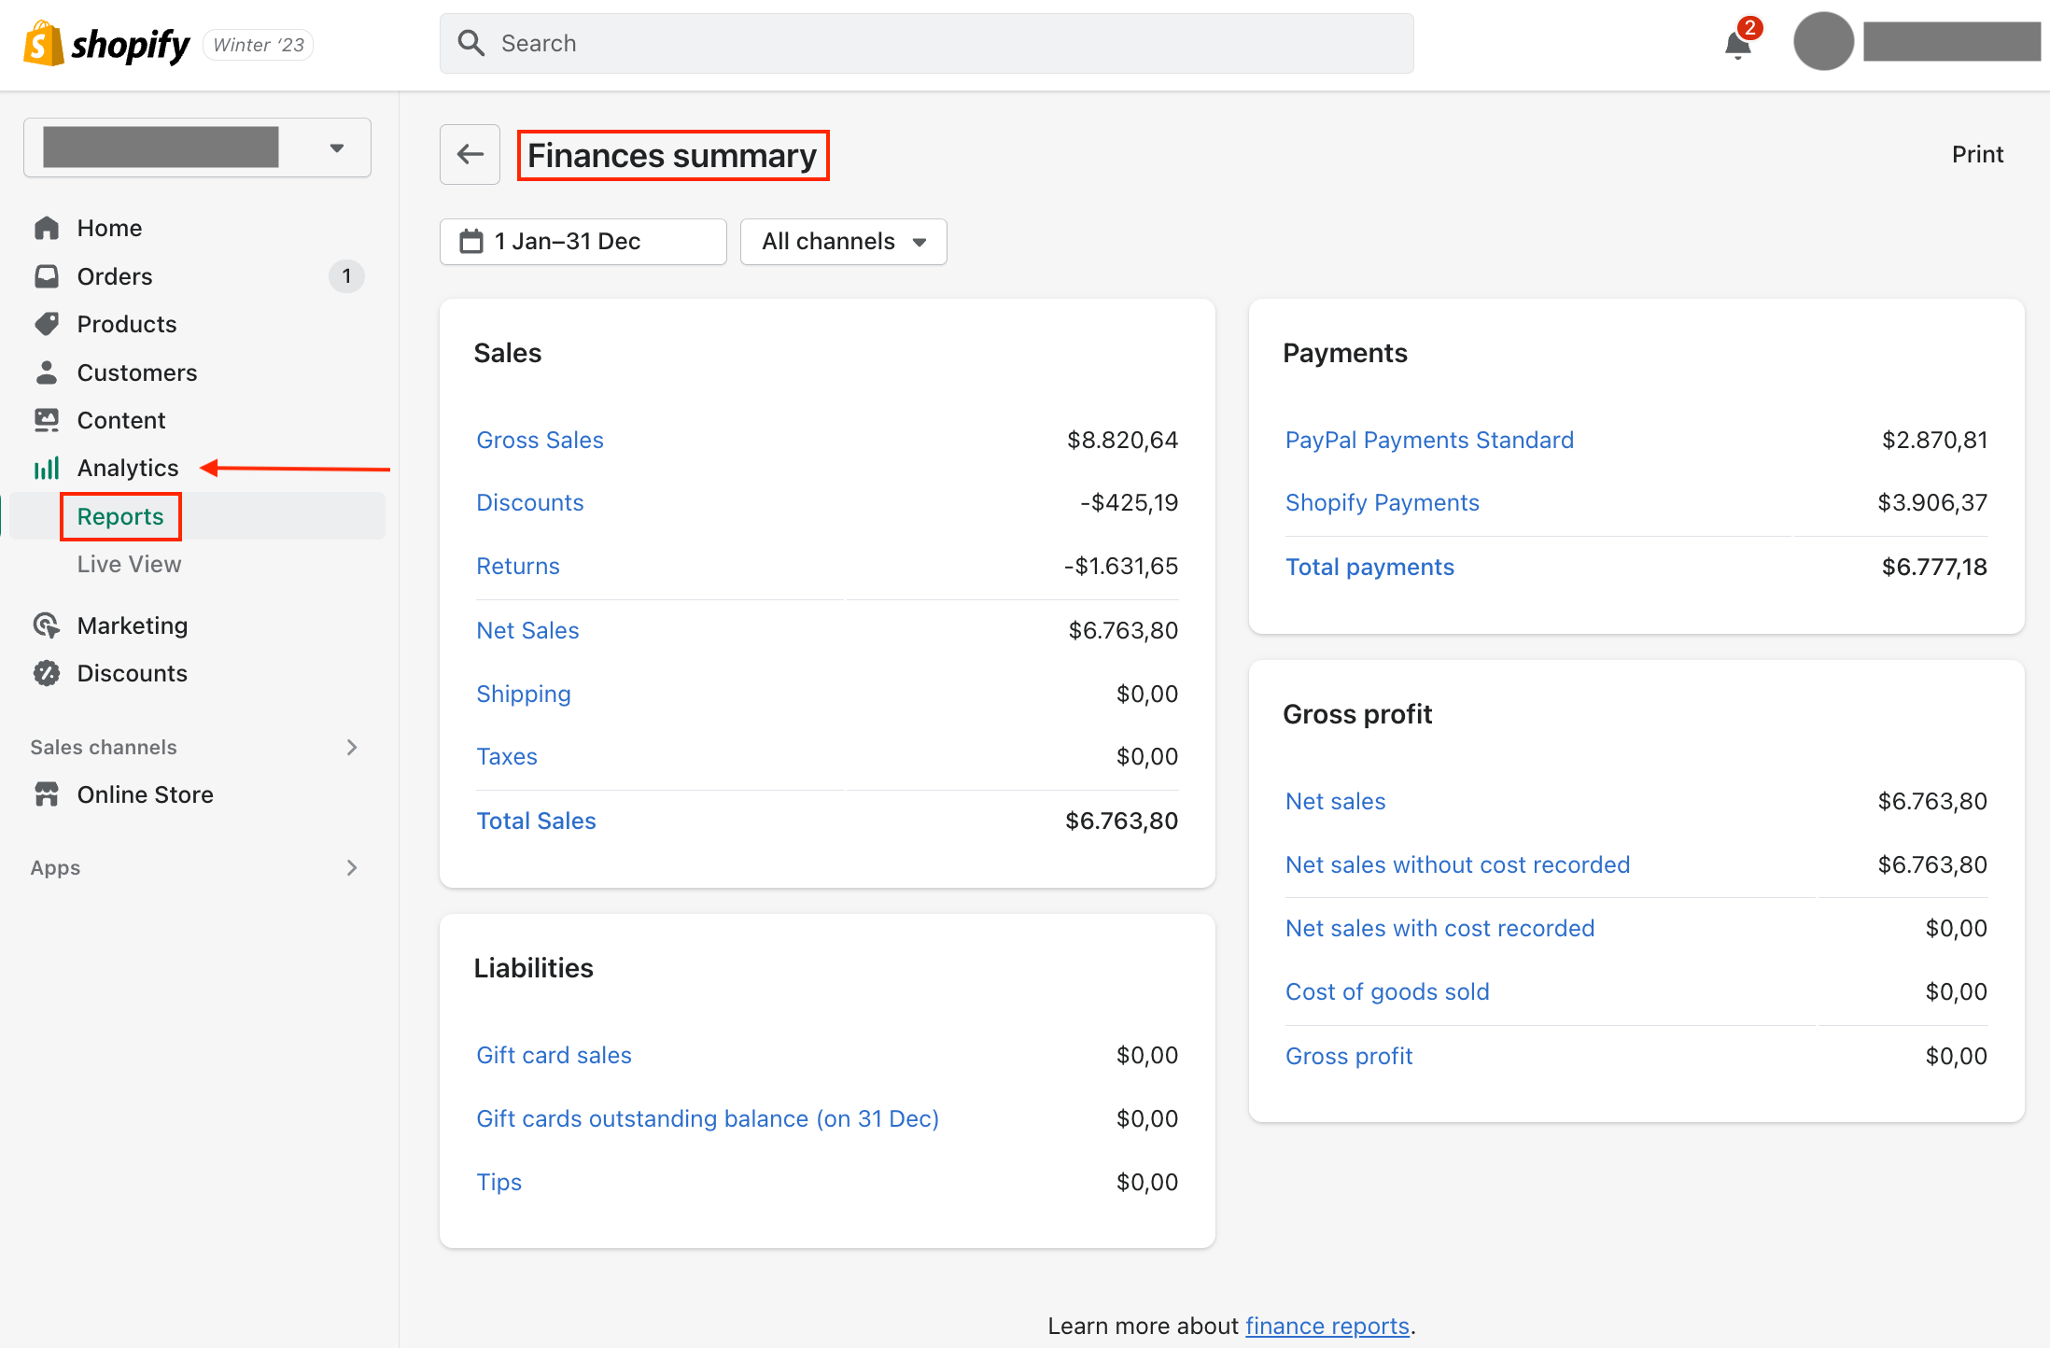Click the notifications bell icon
Image resolution: width=2050 pixels, height=1348 pixels.
point(1737,44)
